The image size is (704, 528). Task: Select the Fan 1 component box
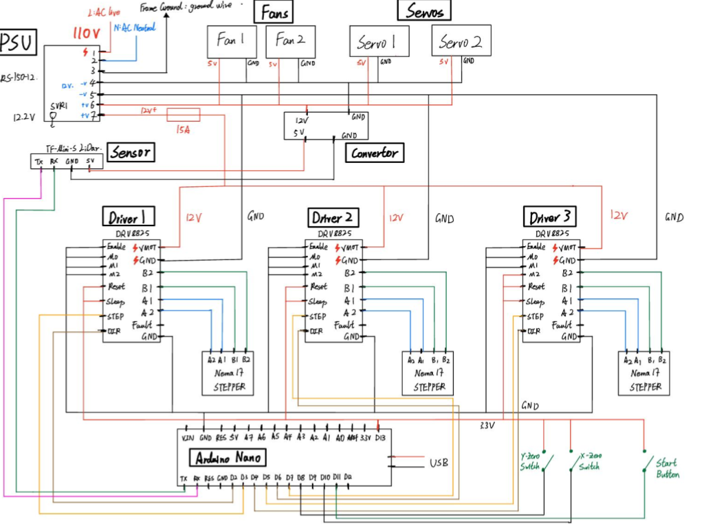232,42
